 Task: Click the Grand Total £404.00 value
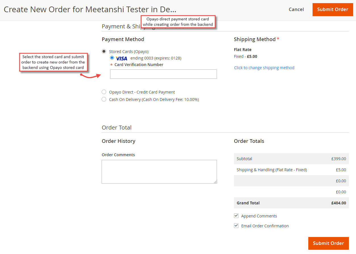[x=339, y=203]
